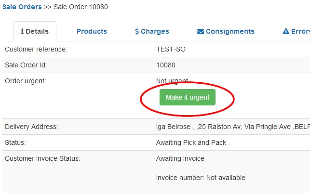Click the info icon on Details tab

point(22,31)
